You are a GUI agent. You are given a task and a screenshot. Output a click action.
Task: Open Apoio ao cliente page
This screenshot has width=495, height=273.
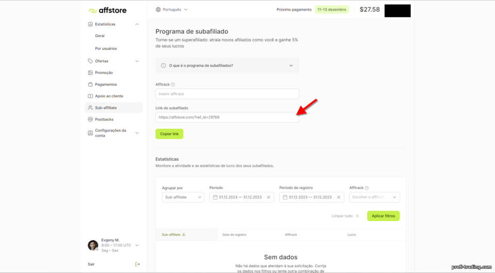109,96
